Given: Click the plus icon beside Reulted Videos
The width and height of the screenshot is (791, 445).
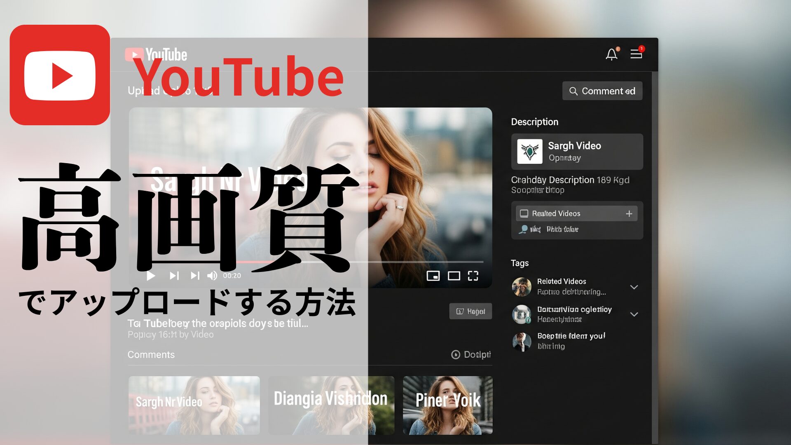Looking at the screenshot, I should pyautogui.click(x=629, y=213).
